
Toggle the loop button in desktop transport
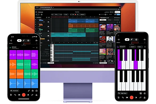point(78,14)
